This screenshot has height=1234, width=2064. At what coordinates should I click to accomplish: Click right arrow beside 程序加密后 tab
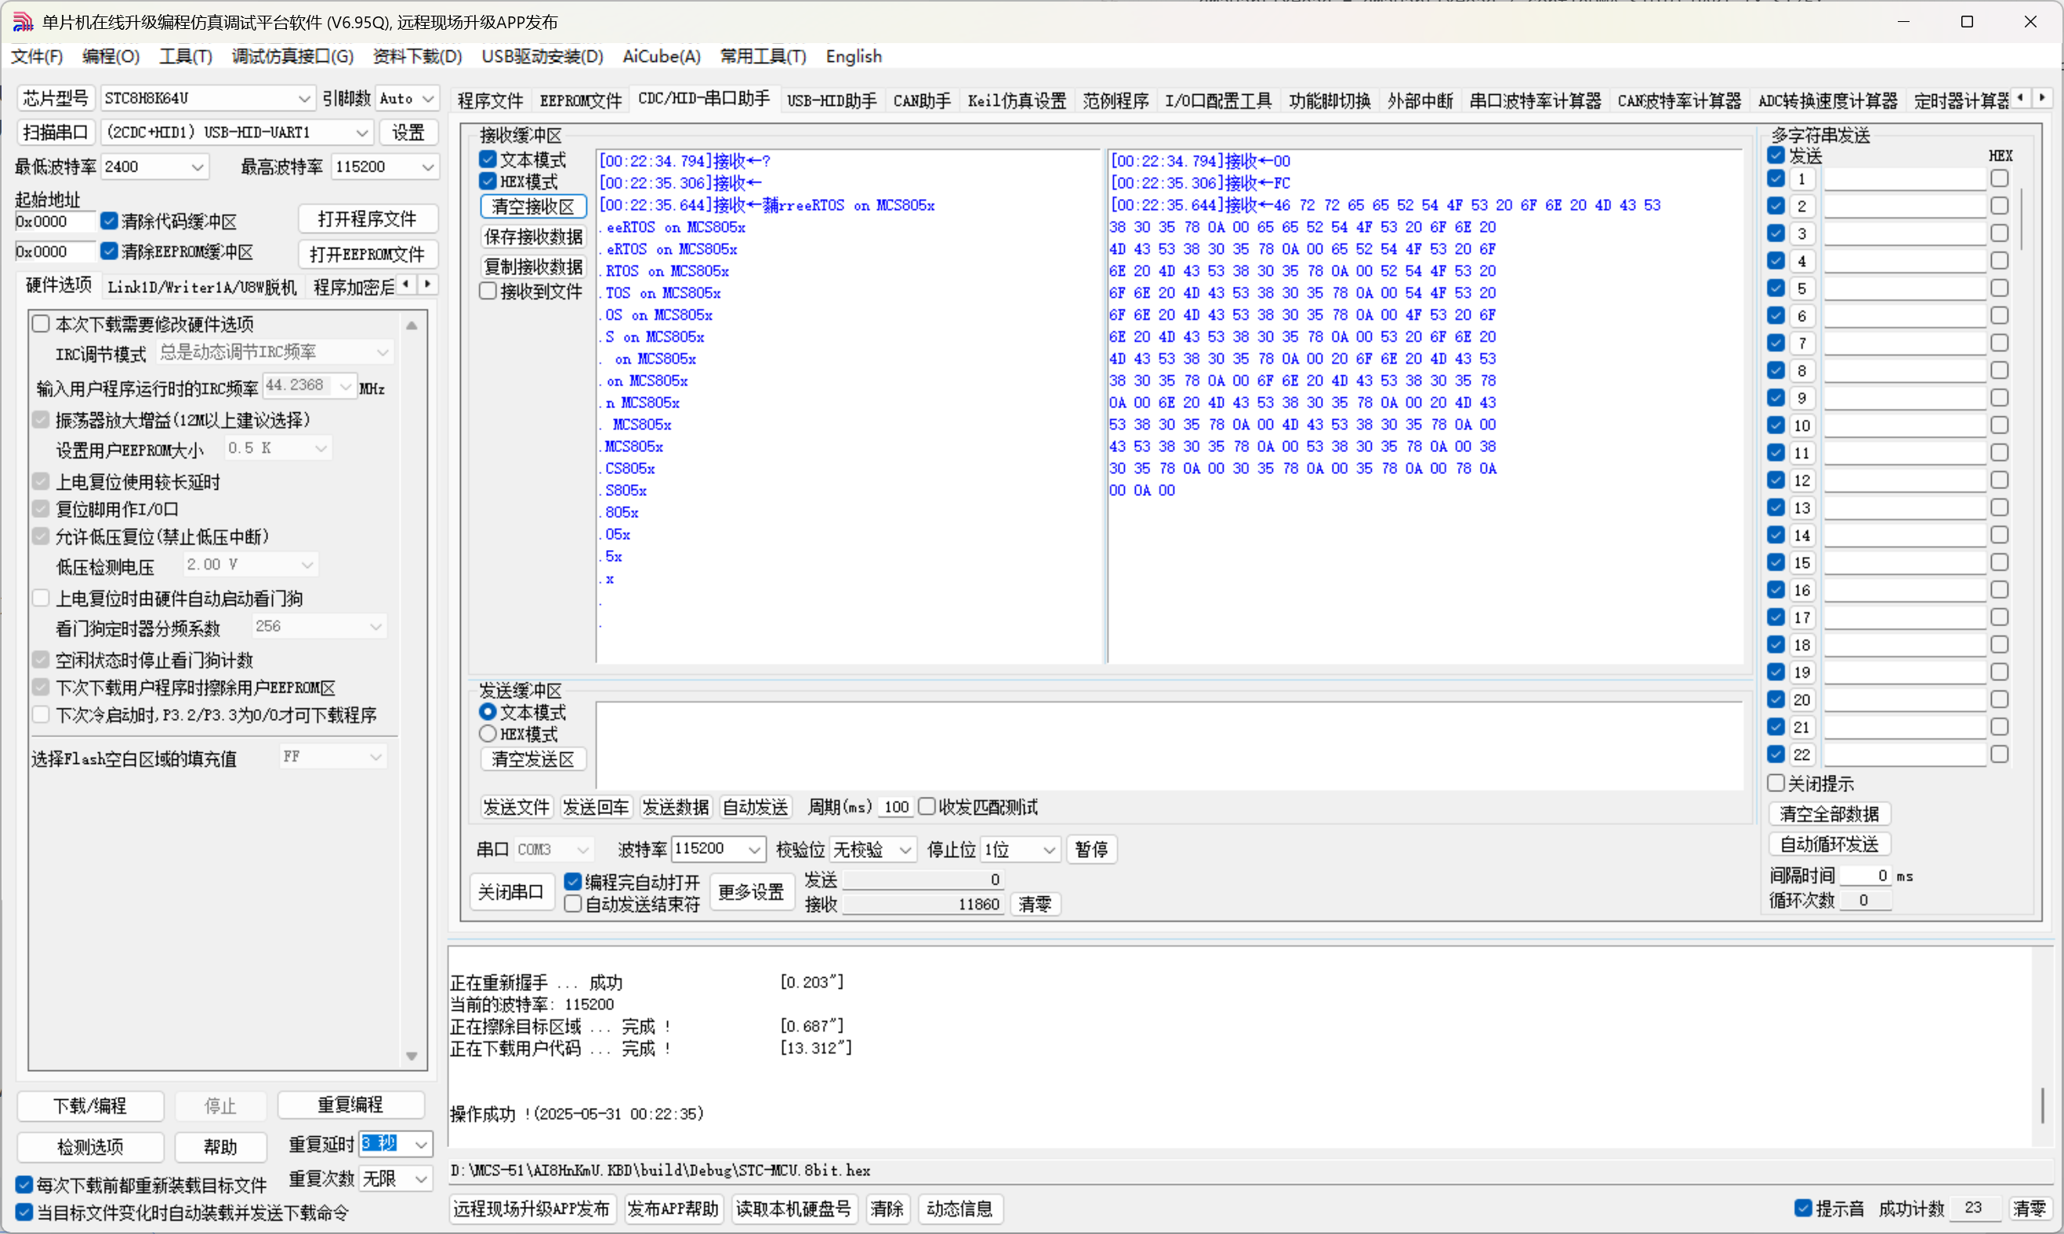pos(427,284)
